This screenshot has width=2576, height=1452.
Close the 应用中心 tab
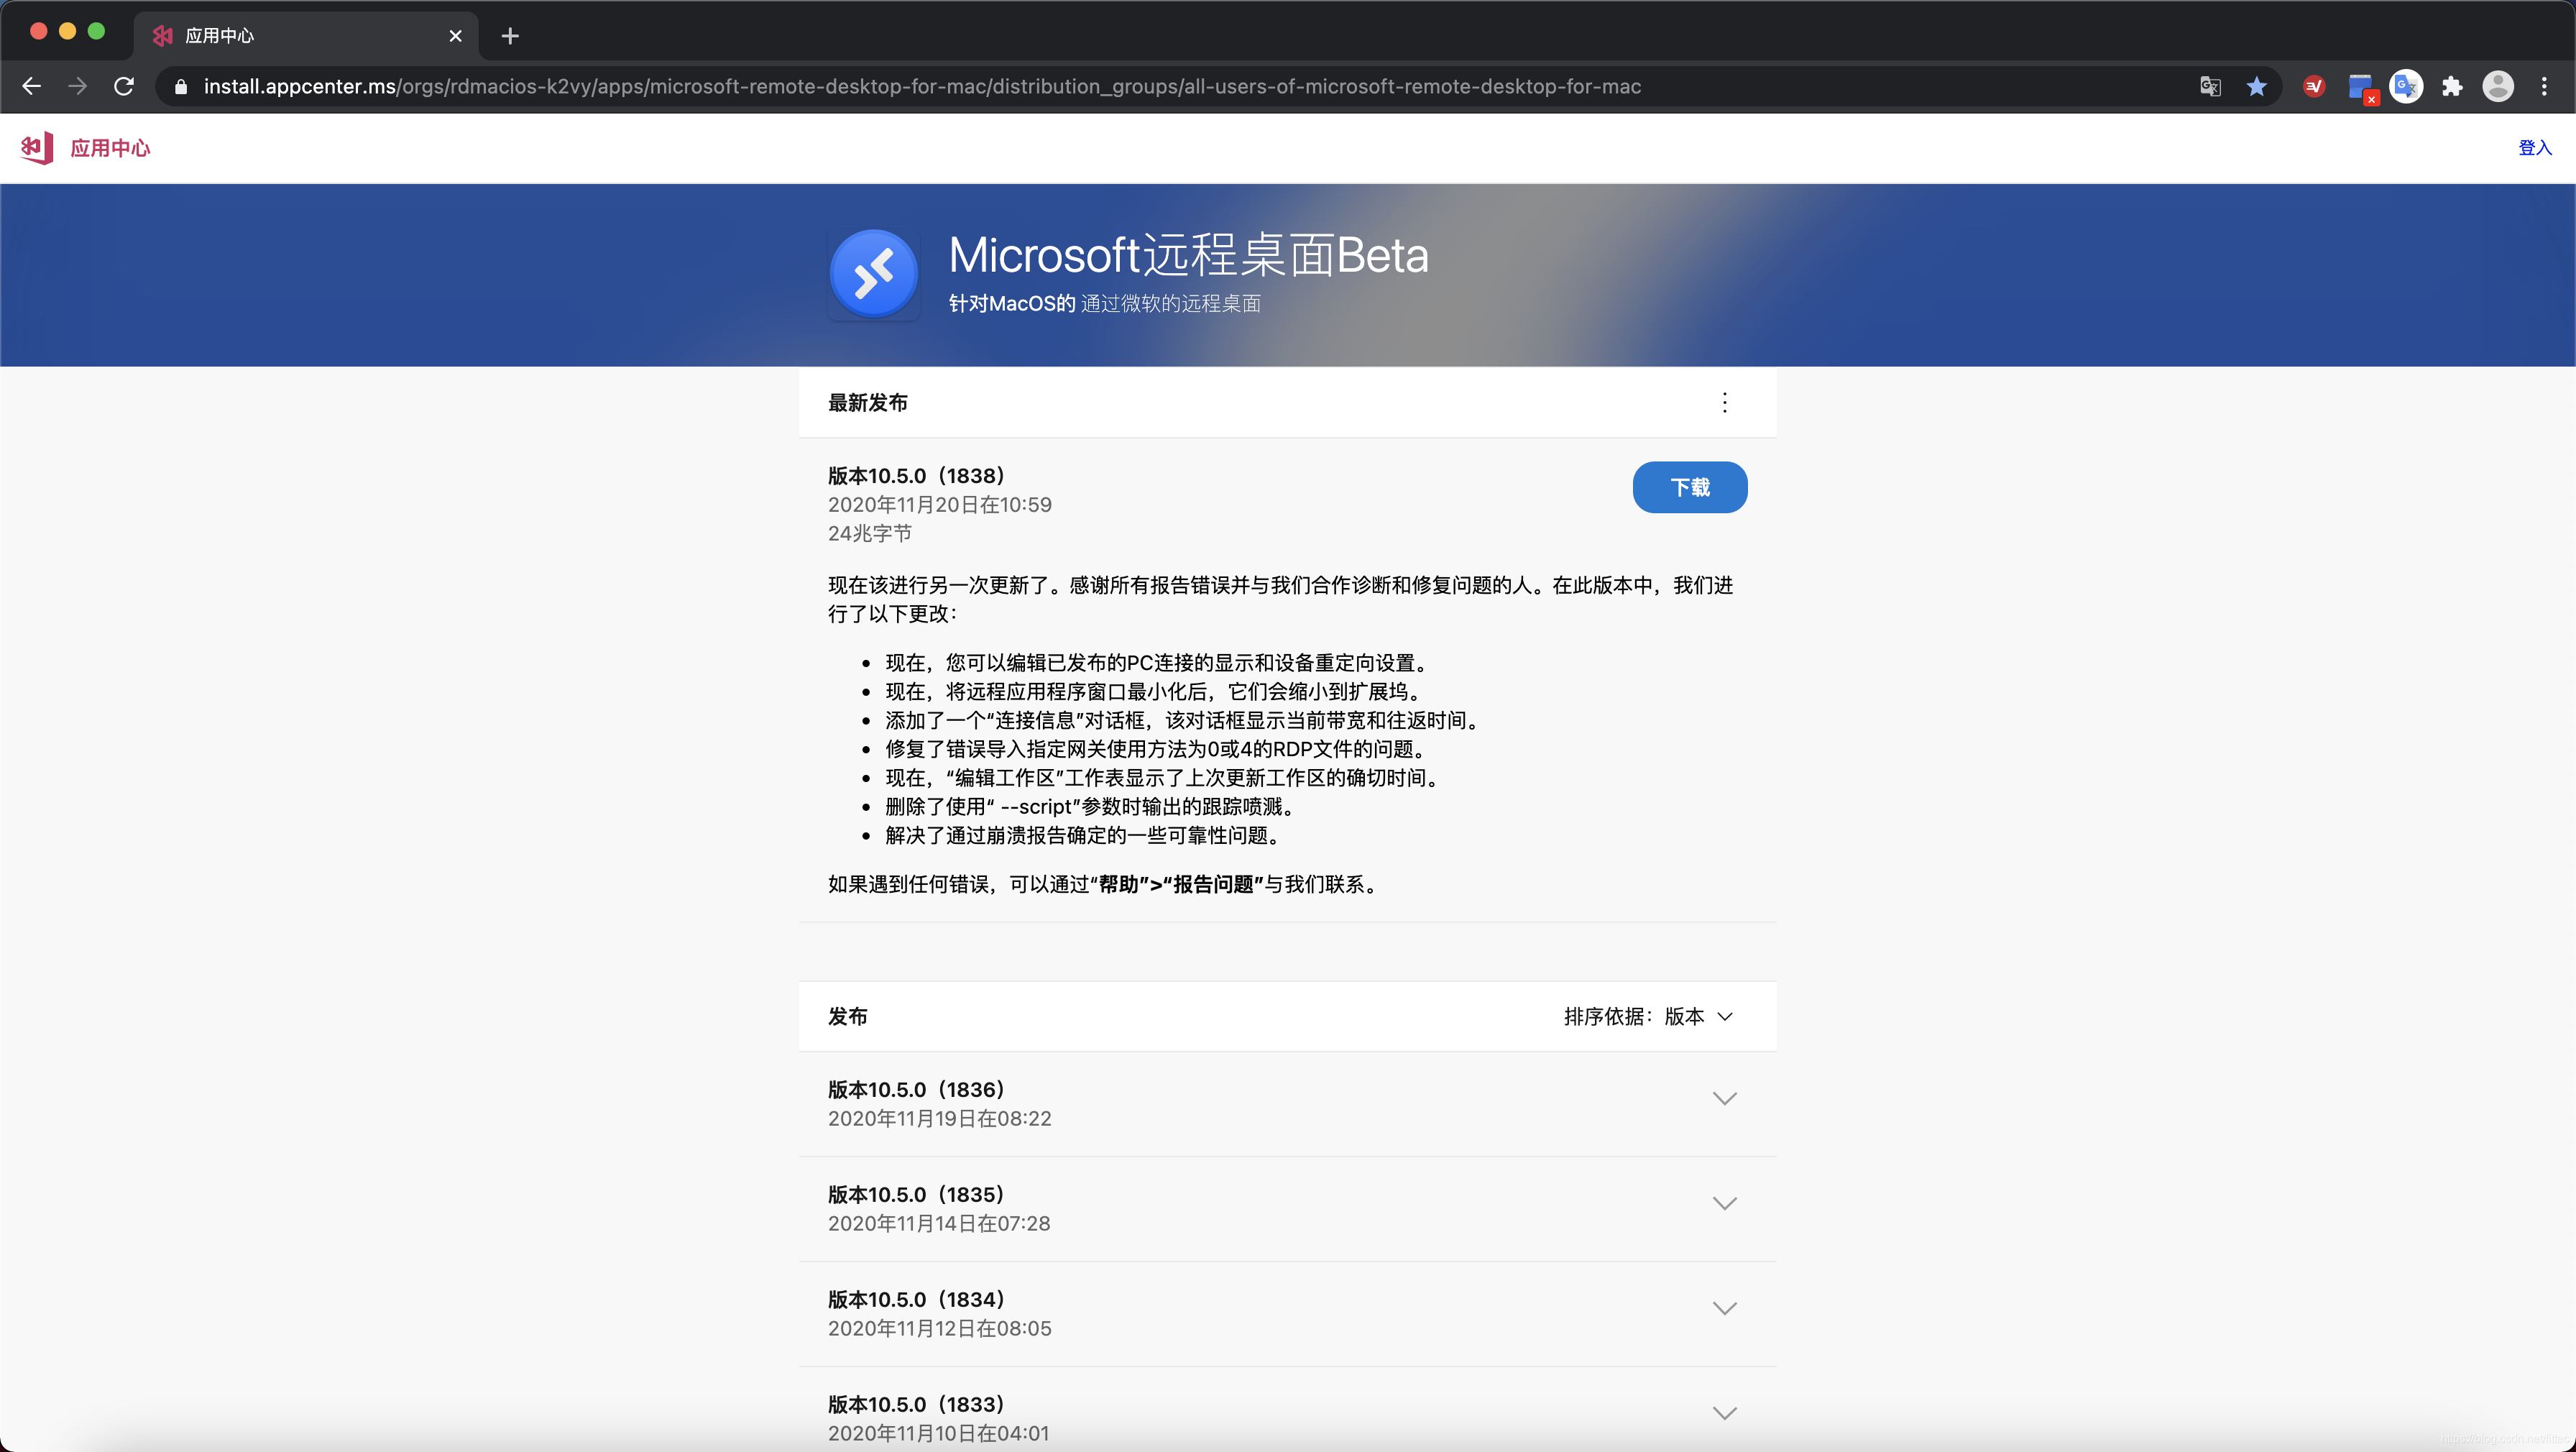(x=455, y=36)
